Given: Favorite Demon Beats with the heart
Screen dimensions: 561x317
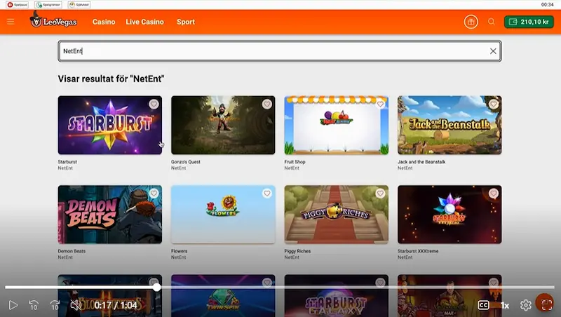Looking at the screenshot, I should [x=154, y=194].
